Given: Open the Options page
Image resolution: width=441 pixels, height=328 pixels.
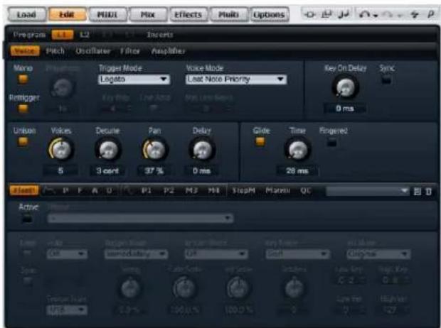Looking at the screenshot, I should pos(269,14).
